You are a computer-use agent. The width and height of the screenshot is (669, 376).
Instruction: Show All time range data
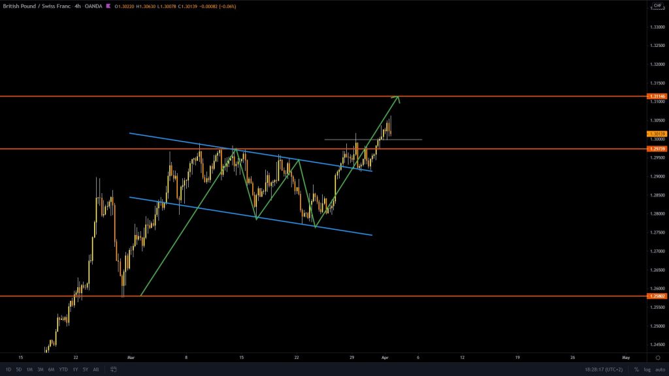coord(96,369)
